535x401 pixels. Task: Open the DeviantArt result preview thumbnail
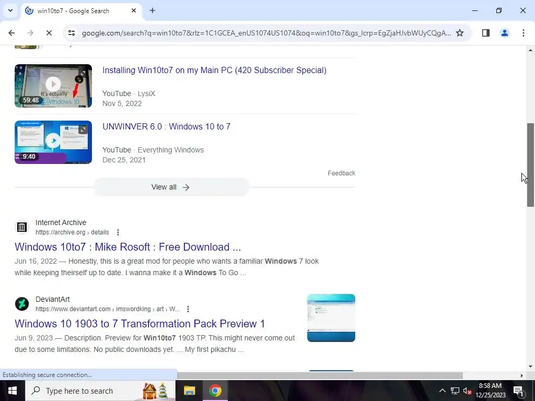[x=331, y=318]
